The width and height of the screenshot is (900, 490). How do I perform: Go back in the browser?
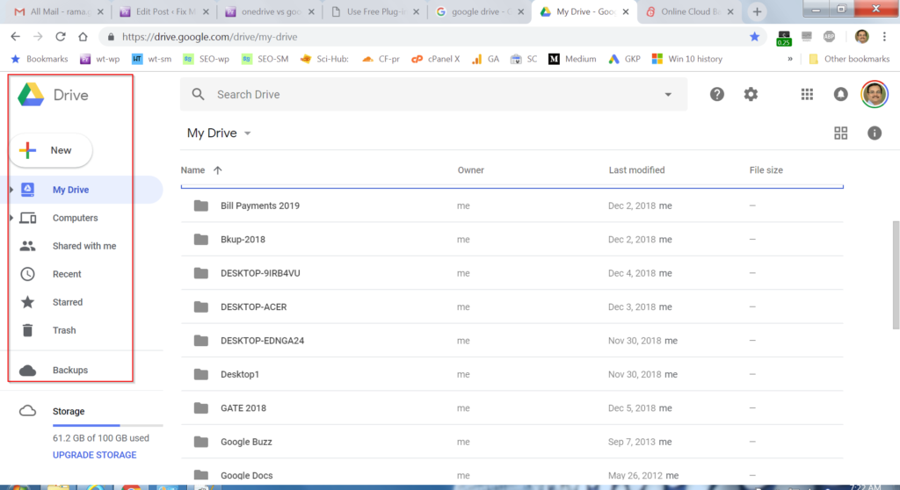pyautogui.click(x=16, y=37)
